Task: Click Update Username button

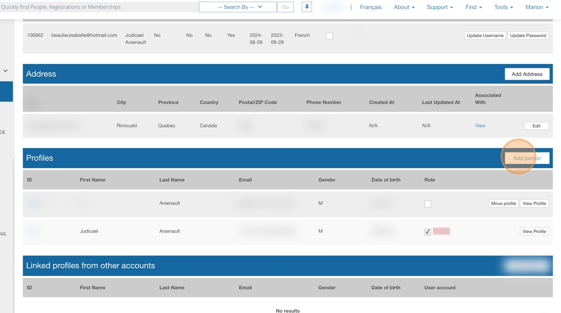Action: [484, 35]
